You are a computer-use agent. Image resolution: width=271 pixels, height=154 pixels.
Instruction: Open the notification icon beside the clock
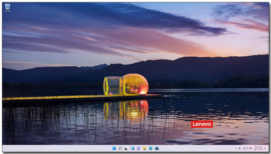point(265,148)
